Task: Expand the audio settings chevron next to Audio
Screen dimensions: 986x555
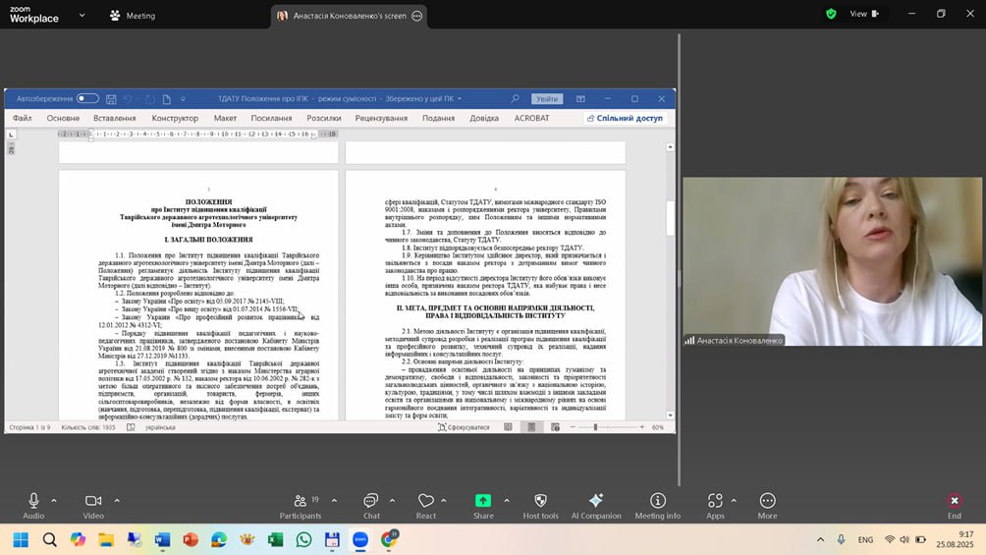Action: pyautogui.click(x=54, y=500)
